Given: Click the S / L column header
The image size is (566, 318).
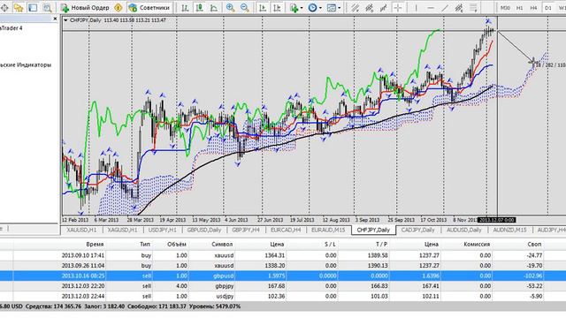Looking at the screenshot, I should (x=330, y=245).
